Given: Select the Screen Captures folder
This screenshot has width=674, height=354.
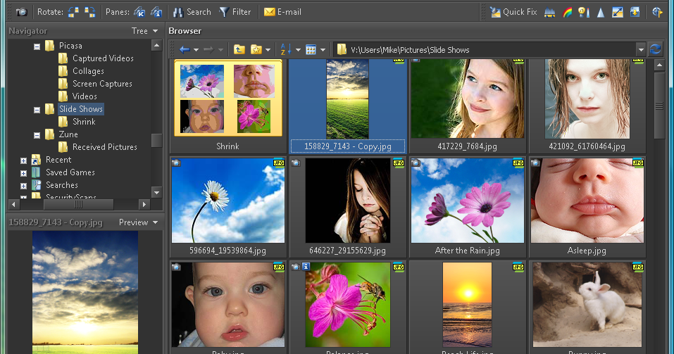Looking at the screenshot, I should point(102,83).
